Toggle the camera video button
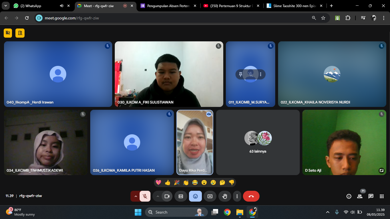The width and height of the screenshot is (390, 219). pos(167,196)
